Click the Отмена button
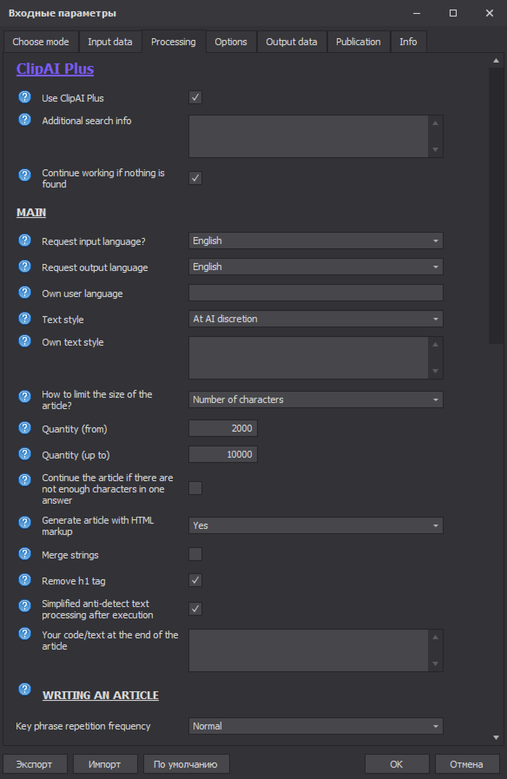507x779 pixels. coord(467,764)
